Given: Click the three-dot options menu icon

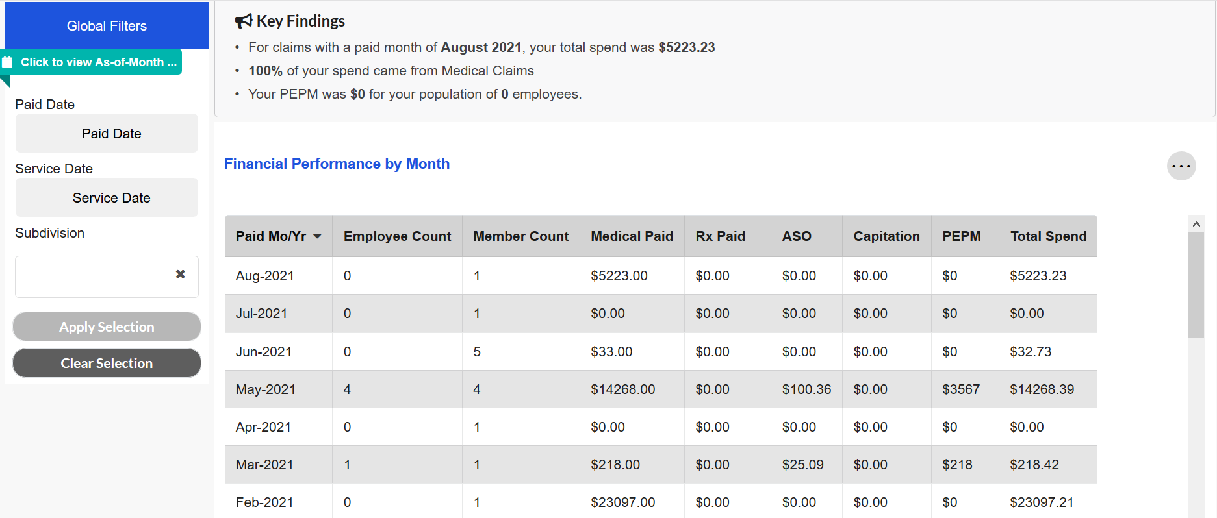Looking at the screenshot, I should coord(1181,166).
